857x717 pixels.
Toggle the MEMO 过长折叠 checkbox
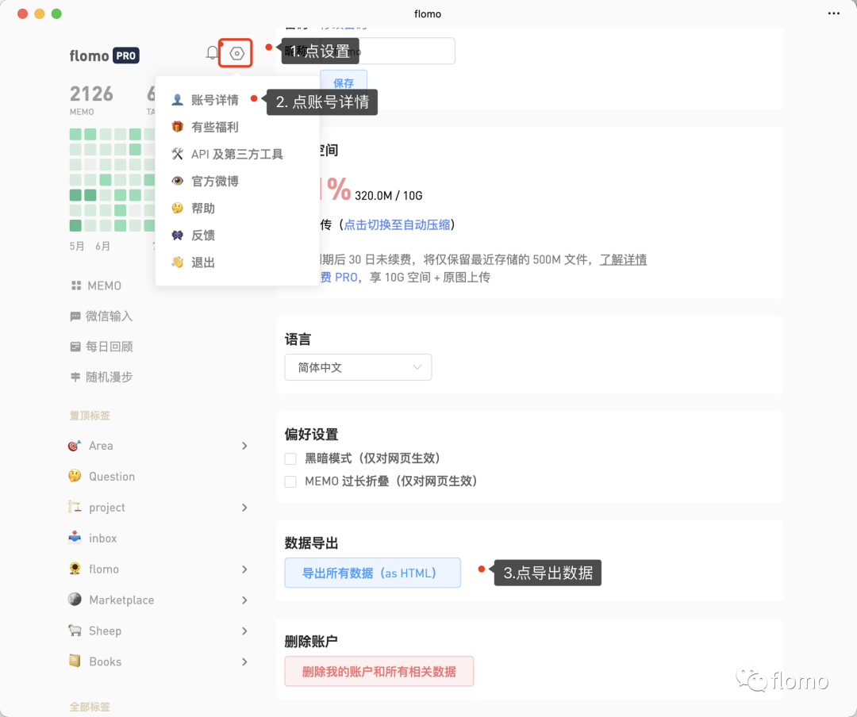click(x=290, y=481)
